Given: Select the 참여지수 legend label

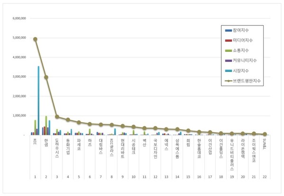Looking at the screenshot, I should click(240, 30).
